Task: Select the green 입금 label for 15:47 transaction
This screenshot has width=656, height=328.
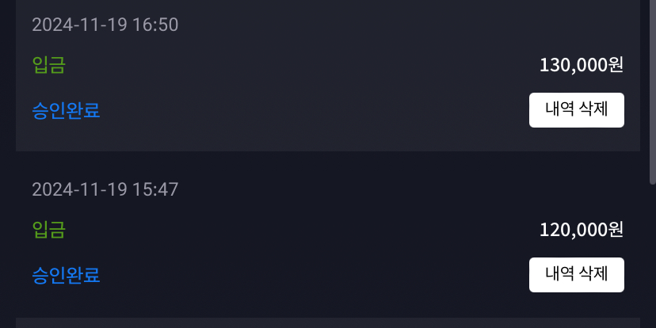Action: (x=49, y=230)
